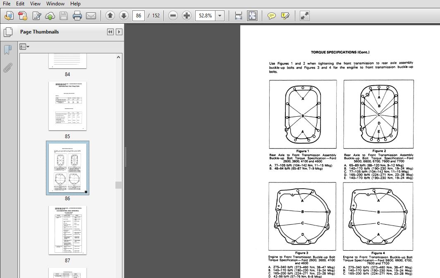Click the Zoom out minus button

point(173,16)
